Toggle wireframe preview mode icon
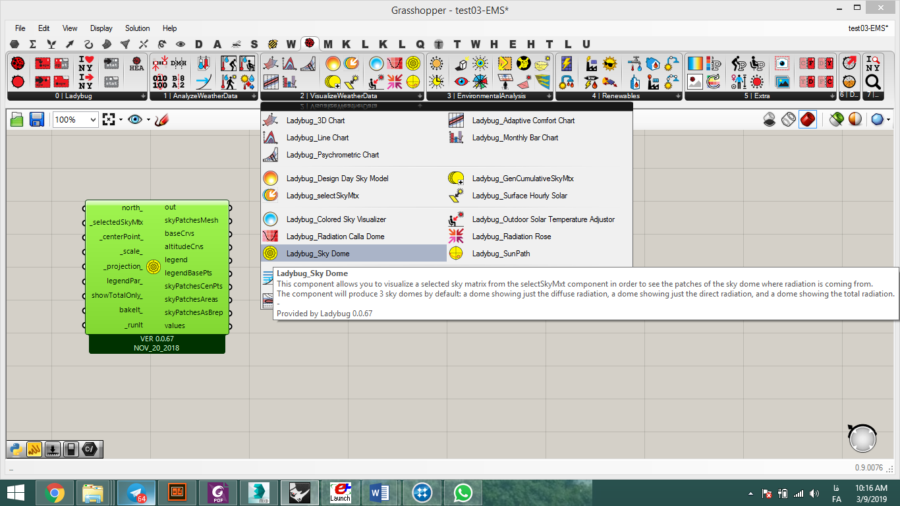900x506 pixels. [x=788, y=120]
